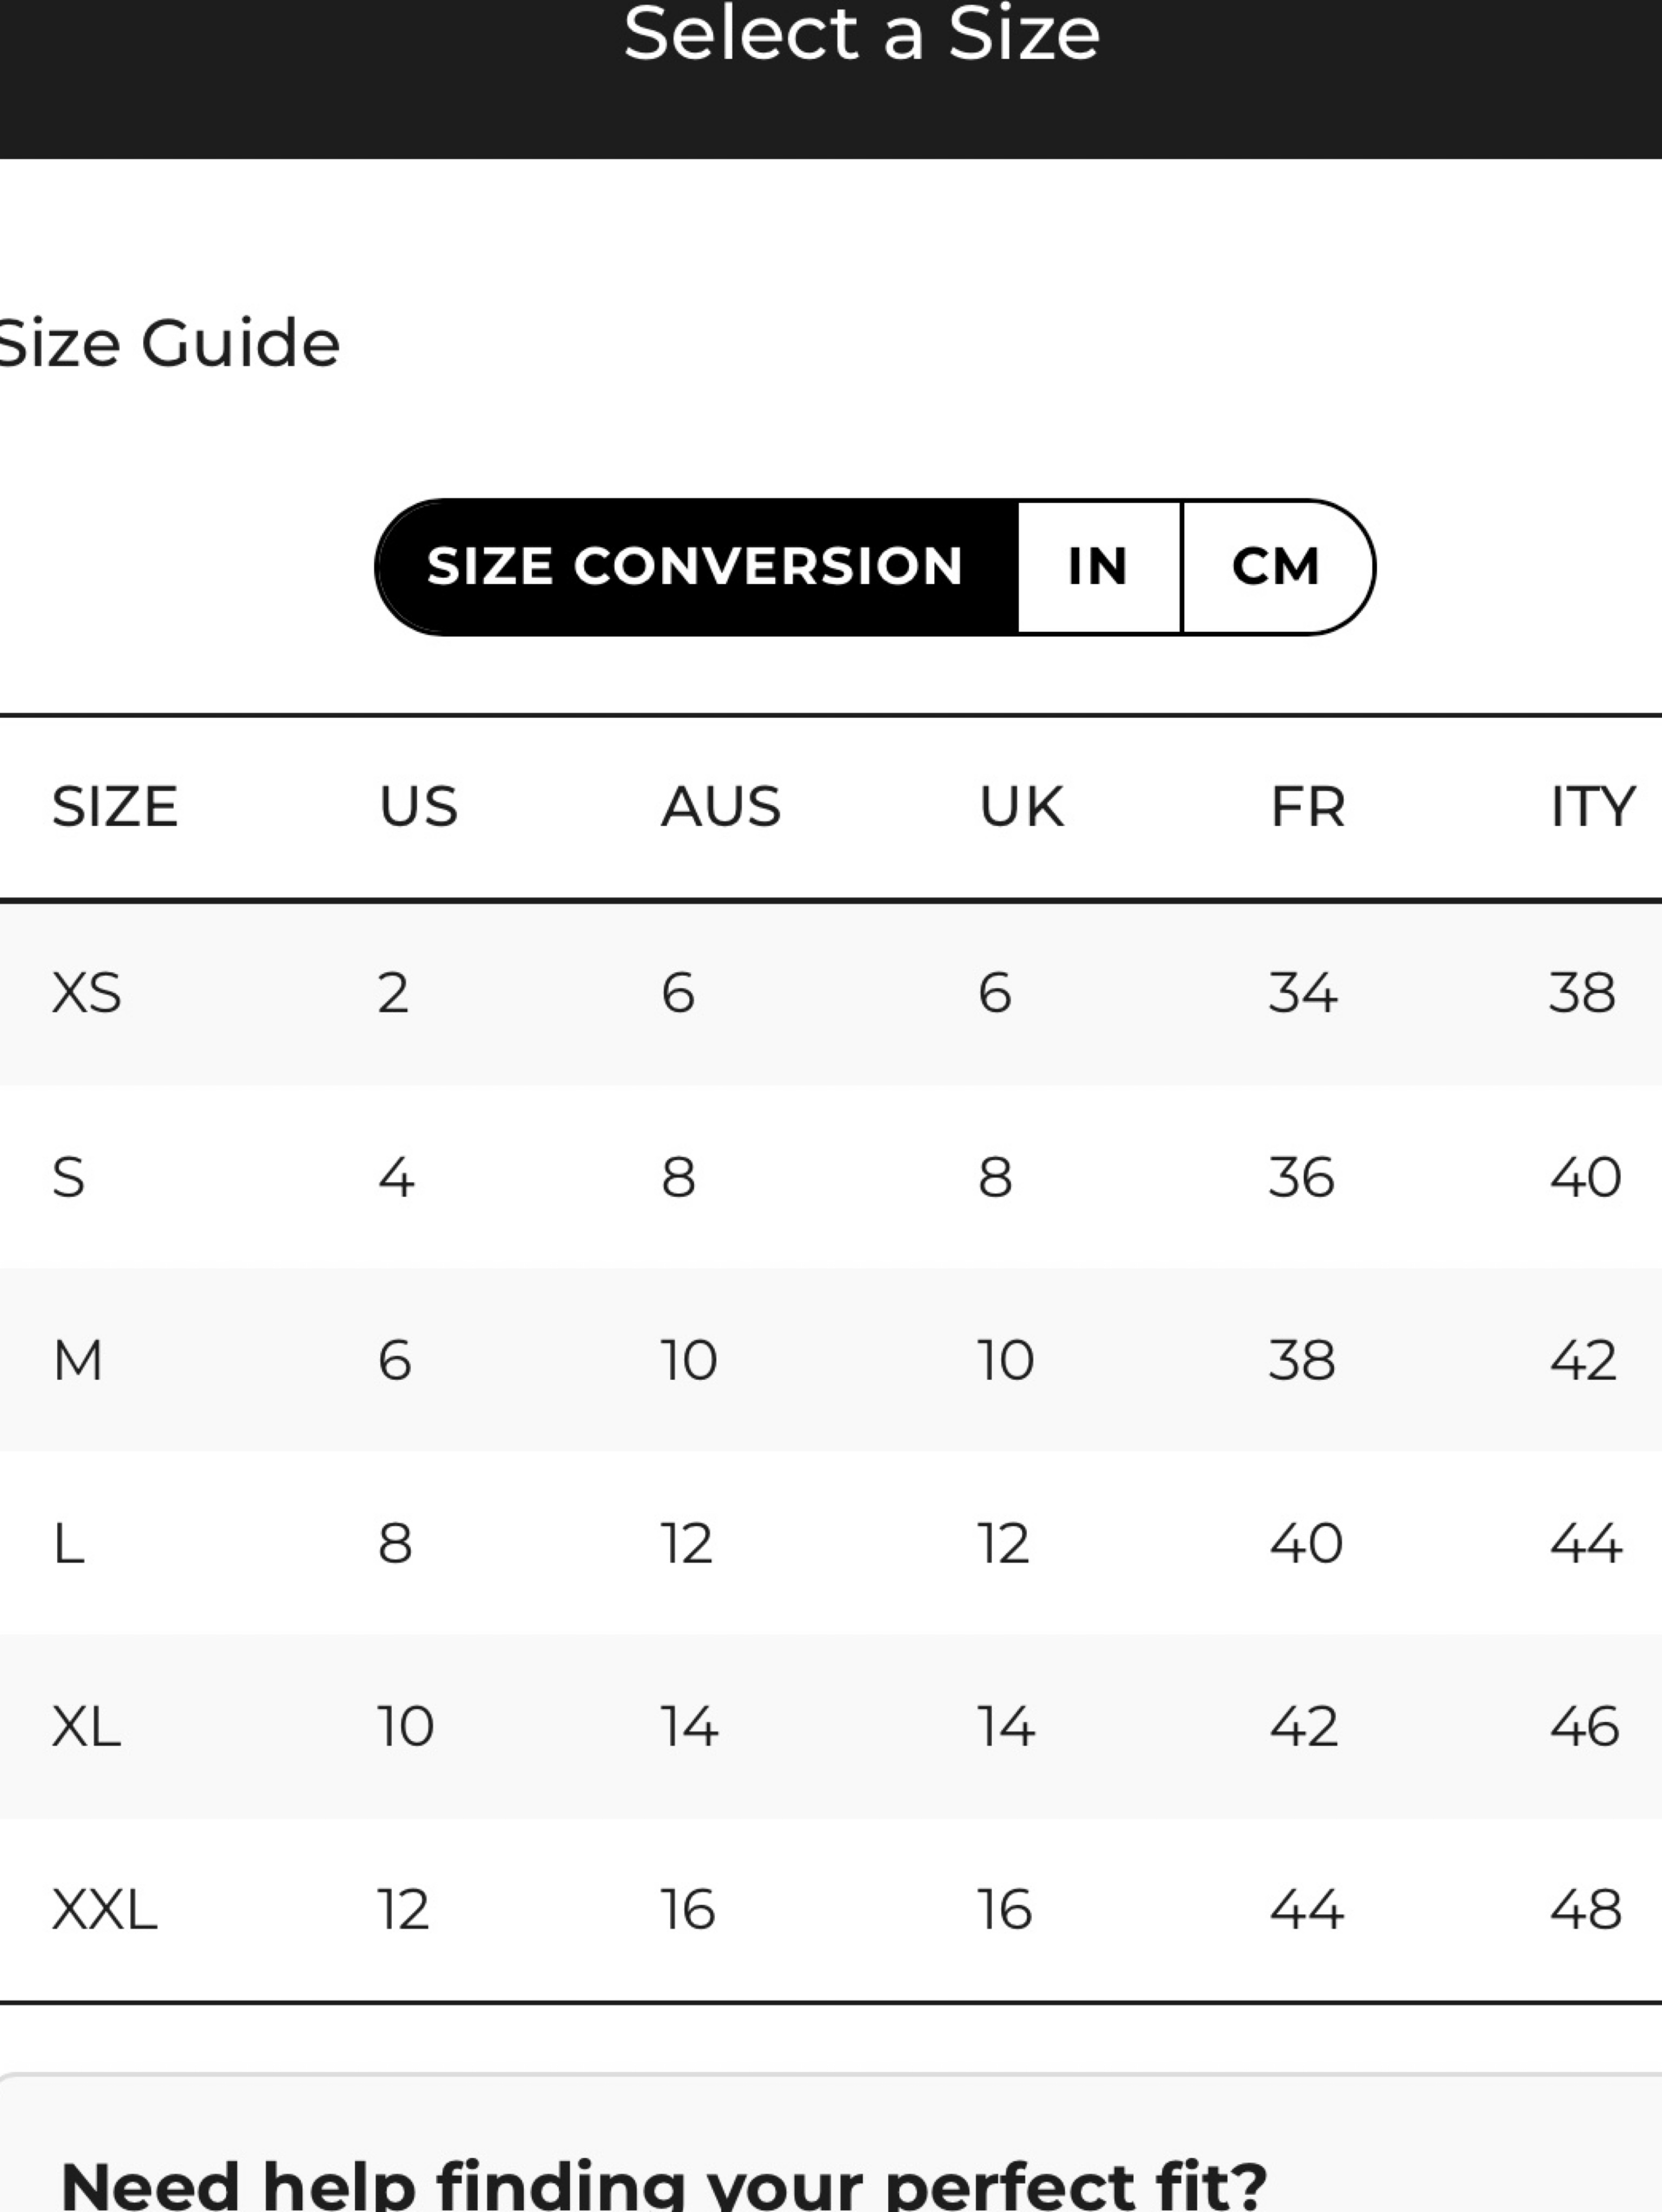Image resolution: width=1662 pixels, height=2212 pixels.
Task: Click the UK column header
Action: tap(1020, 806)
